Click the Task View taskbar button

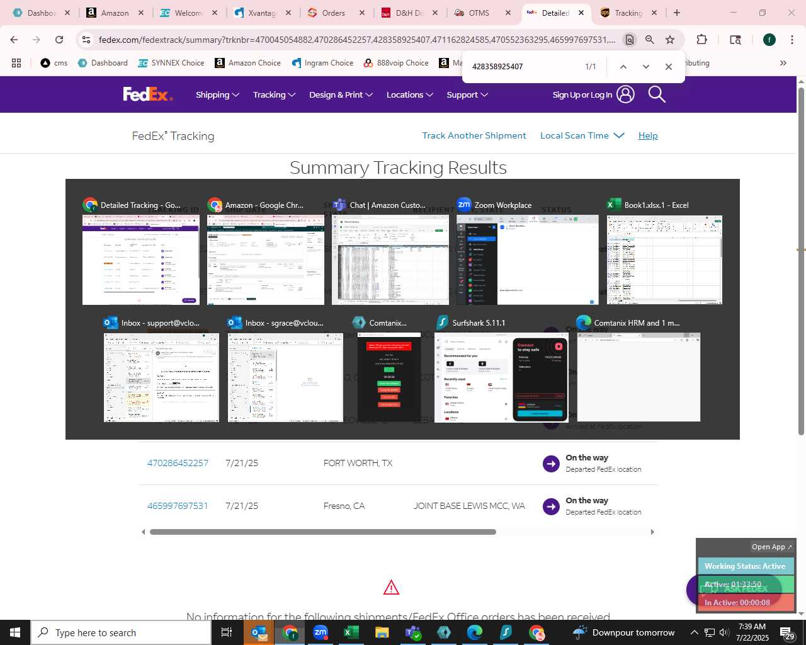click(227, 632)
